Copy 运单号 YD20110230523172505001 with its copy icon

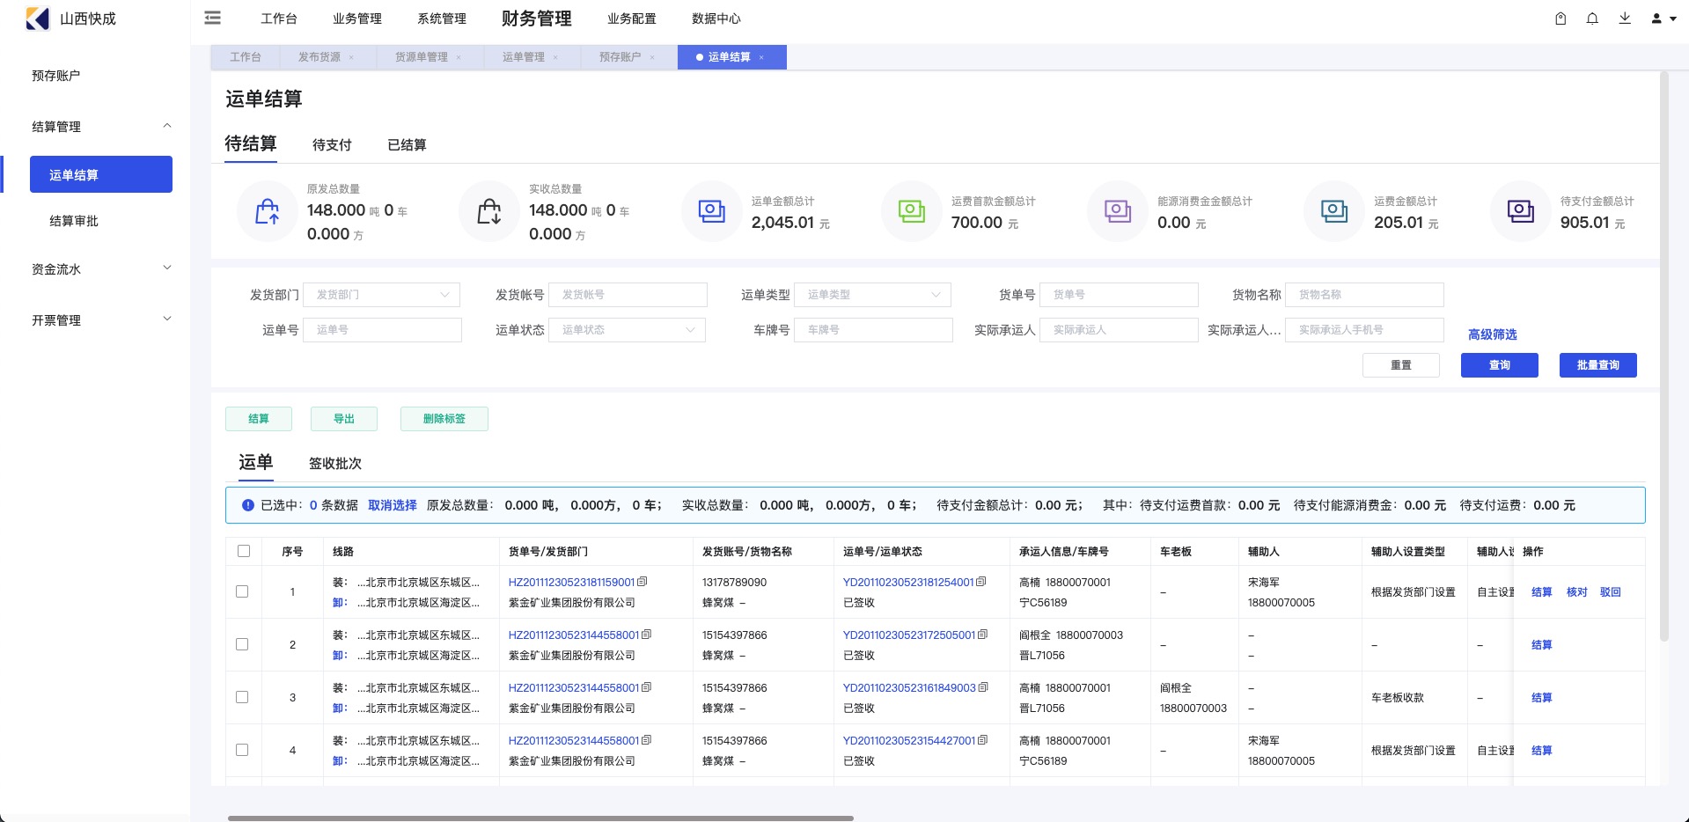tap(983, 635)
